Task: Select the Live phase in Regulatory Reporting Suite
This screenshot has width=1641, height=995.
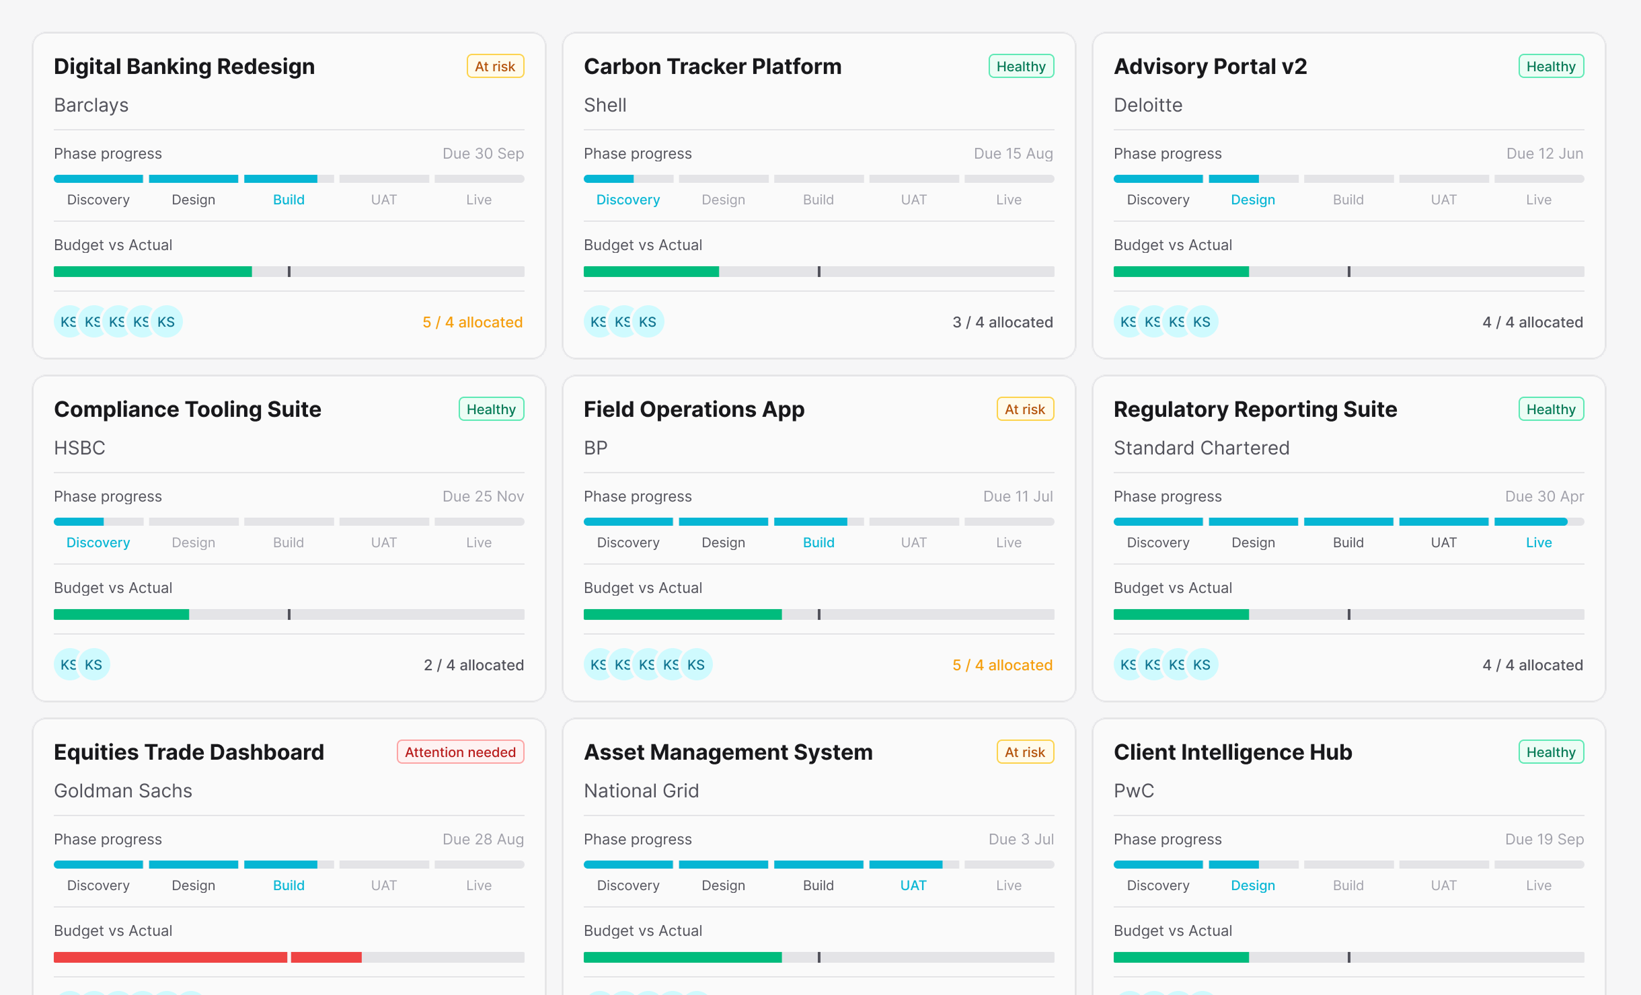Action: (1538, 543)
